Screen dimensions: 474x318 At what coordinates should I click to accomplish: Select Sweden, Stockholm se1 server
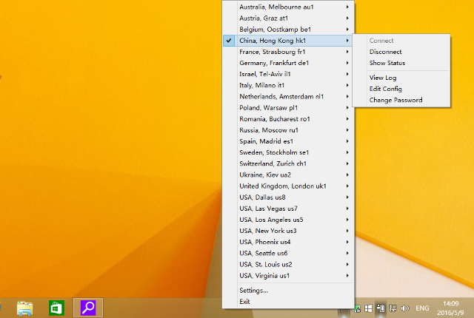[x=288, y=152]
